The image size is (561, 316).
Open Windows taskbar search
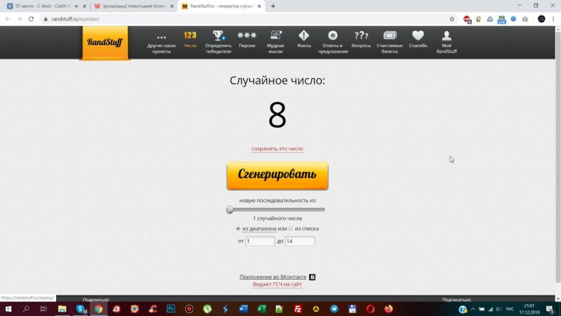[26, 309]
